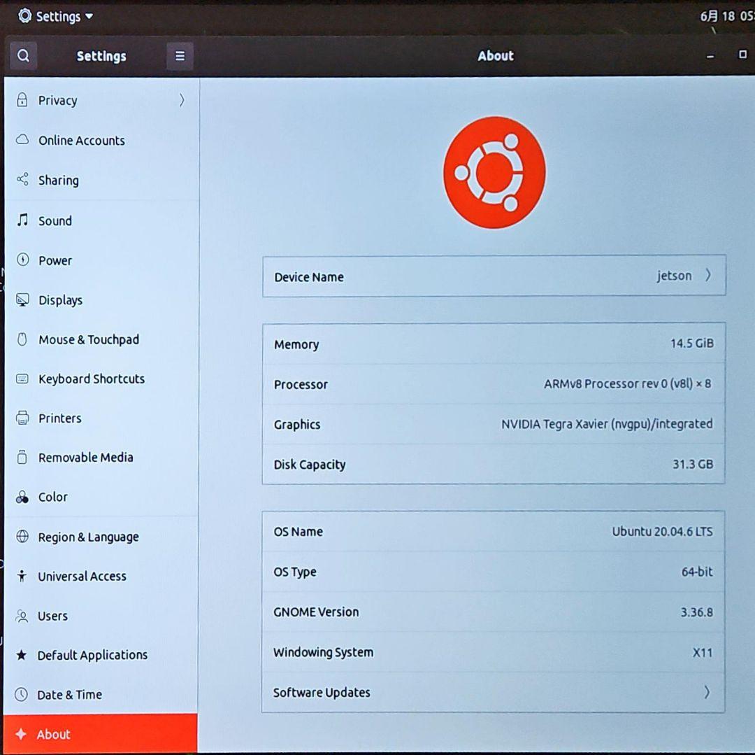Open Mouse & Touchpad settings
The image size is (755, 755).
[101, 339]
